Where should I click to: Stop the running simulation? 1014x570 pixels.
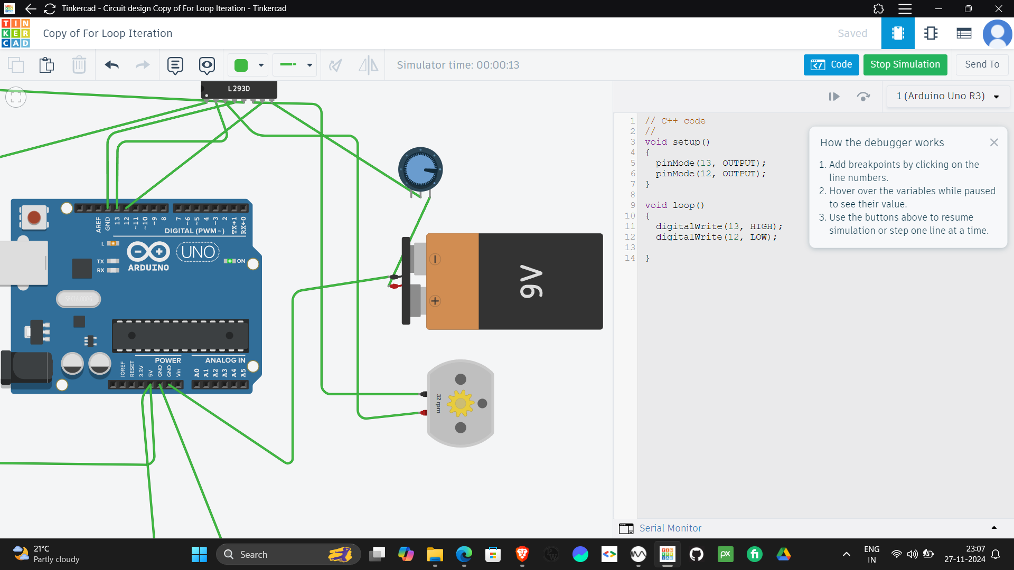pyautogui.click(x=905, y=65)
